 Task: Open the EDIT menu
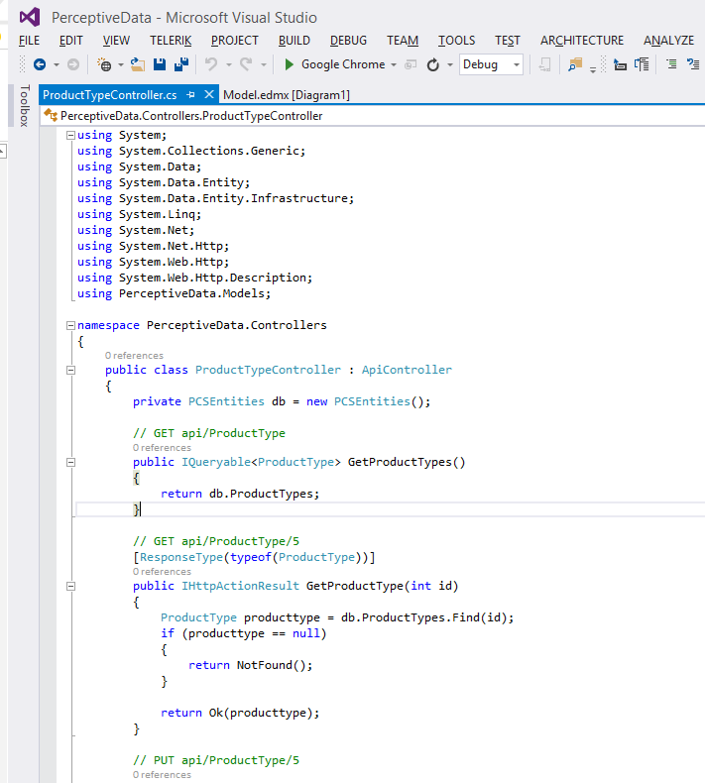(x=71, y=41)
